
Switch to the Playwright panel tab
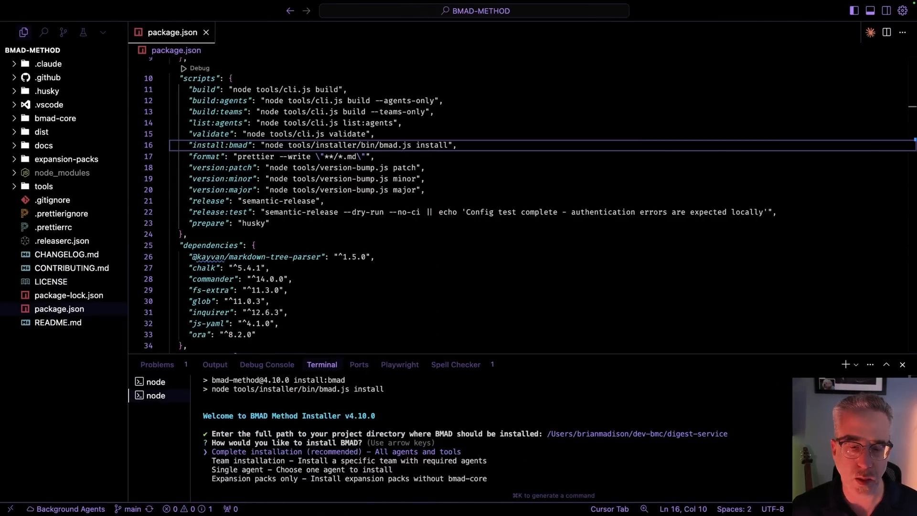(x=399, y=365)
